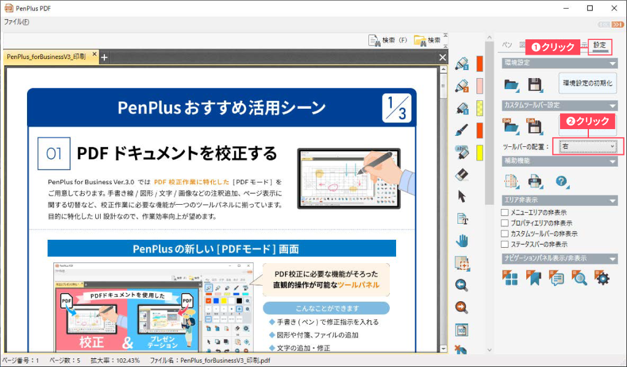This screenshot has height=367, width=627.
Task: Add a new document tab with plus
Action: pyautogui.click(x=104, y=58)
